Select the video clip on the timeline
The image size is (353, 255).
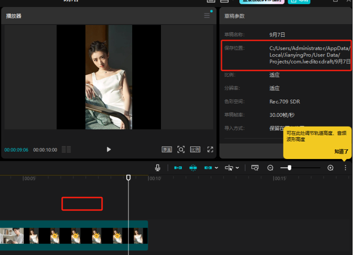click(74, 236)
